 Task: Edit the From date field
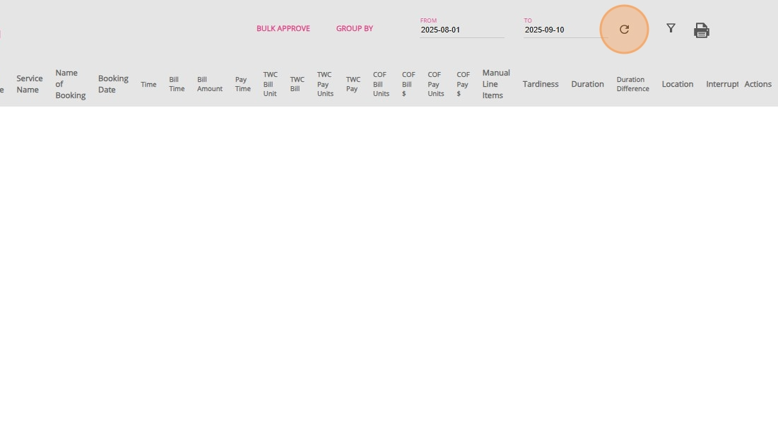[x=461, y=30]
